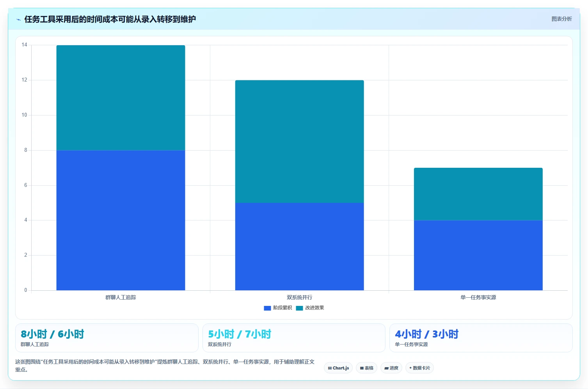Toggle the 改进效果 legend entry
This screenshot has width=588, height=389.
[310, 308]
